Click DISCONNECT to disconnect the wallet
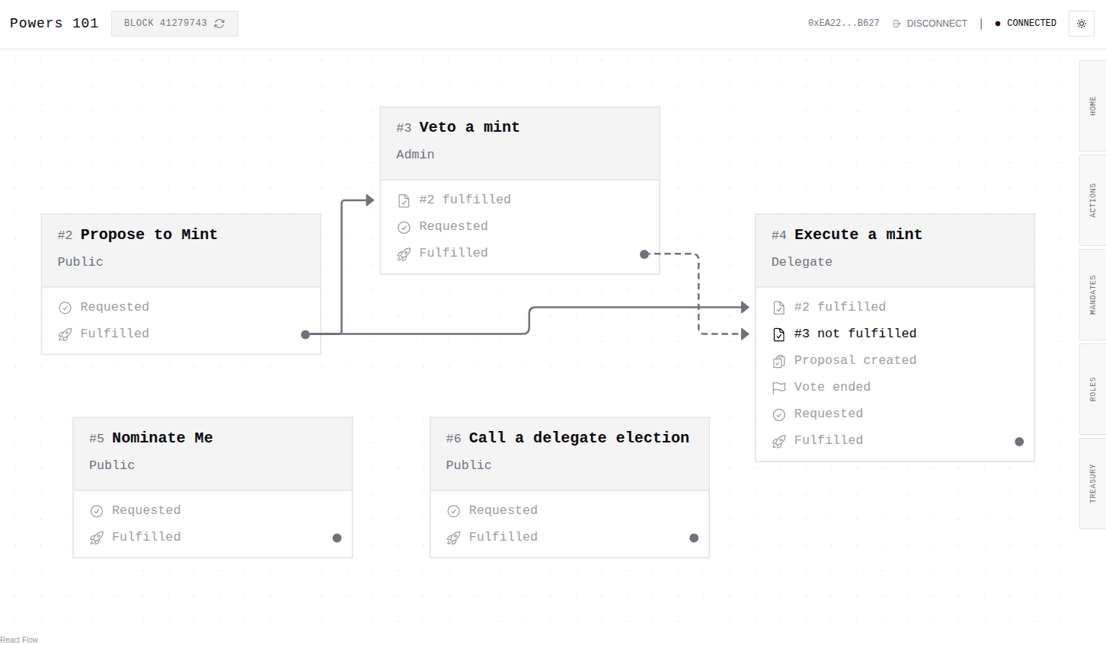The width and height of the screenshot is (1106, 645). pos(936,23)
